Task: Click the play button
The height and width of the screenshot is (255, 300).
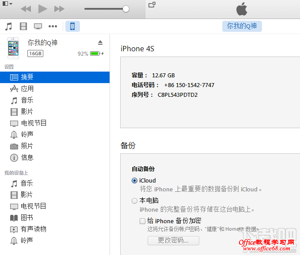Action: click(x=42, y=9)
